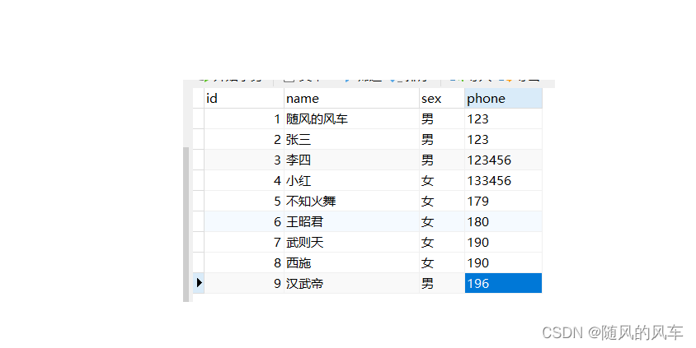Select the id cell with value 5
Image resolution: width=696 pixels, height=348 pixels.
pyautogui.click(x=244, y=201)
